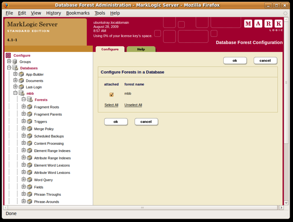293x222 pixels.
Task: Click the Attribute Range Indexes icon
Action: pos(29,158)
